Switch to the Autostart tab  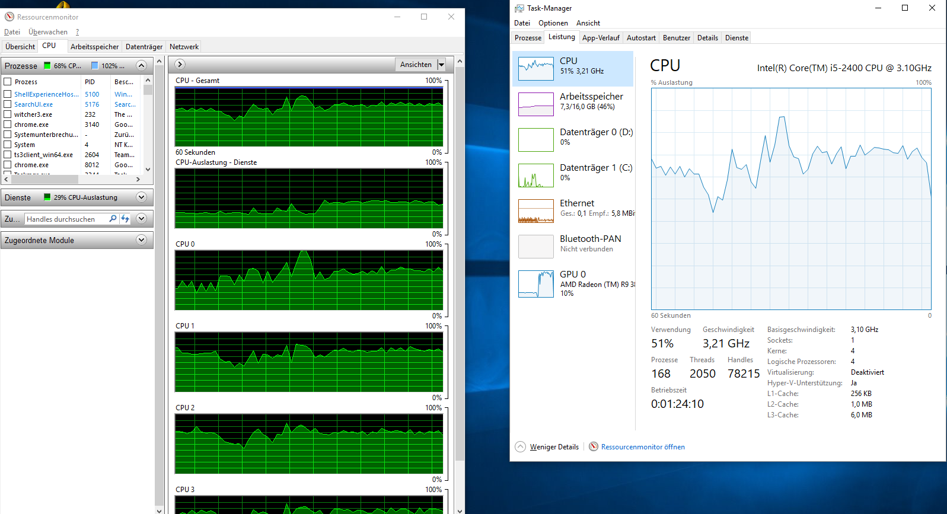pos(641,38)
